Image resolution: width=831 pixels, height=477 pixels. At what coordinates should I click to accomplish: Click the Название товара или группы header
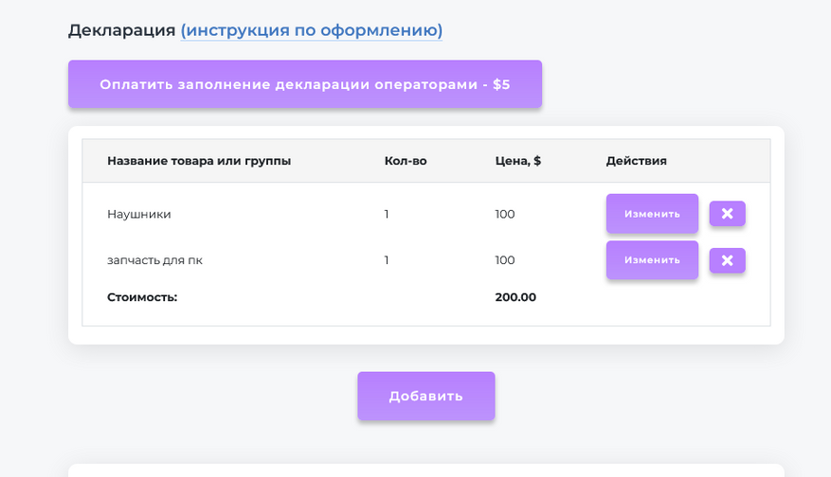coord(199,161)
